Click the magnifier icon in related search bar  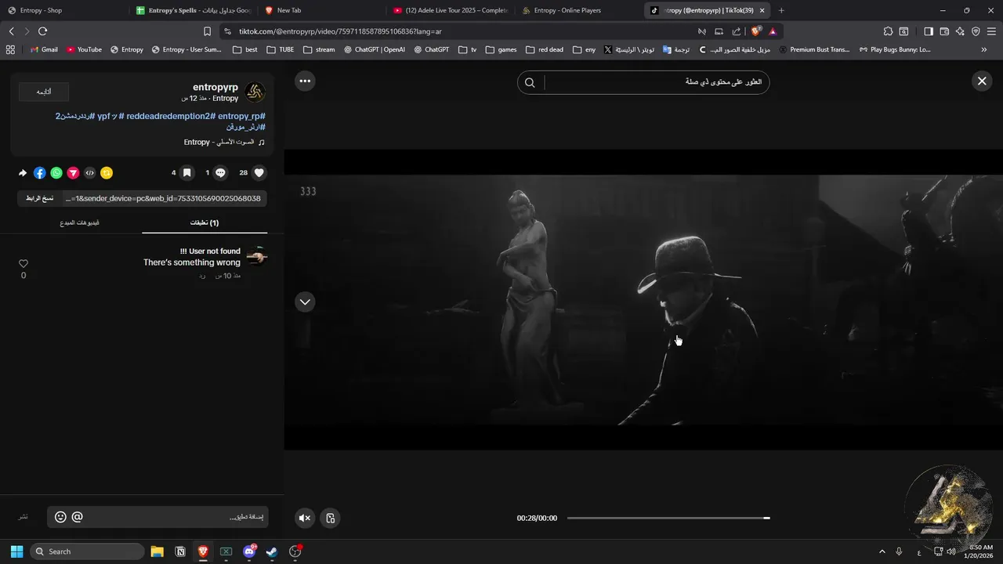530,82
